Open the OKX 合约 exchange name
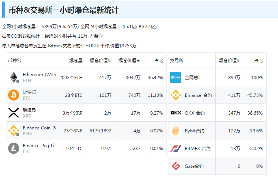 point(195,113)
